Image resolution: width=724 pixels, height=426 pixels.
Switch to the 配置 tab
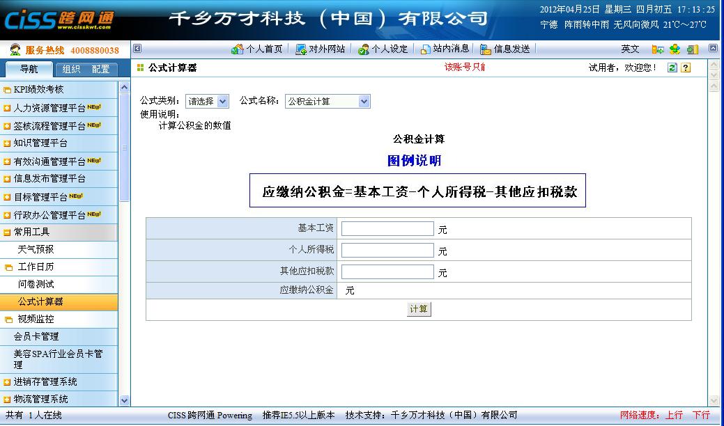tap(100, 69)
